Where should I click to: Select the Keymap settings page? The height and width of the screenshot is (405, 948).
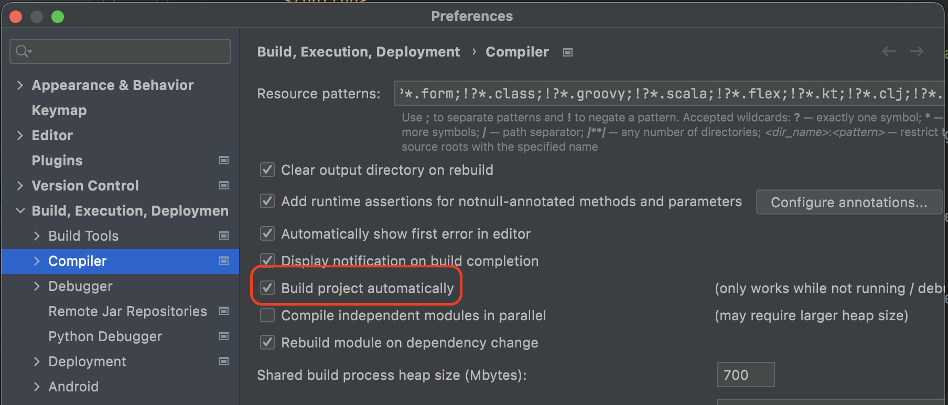tap(59, 110)
